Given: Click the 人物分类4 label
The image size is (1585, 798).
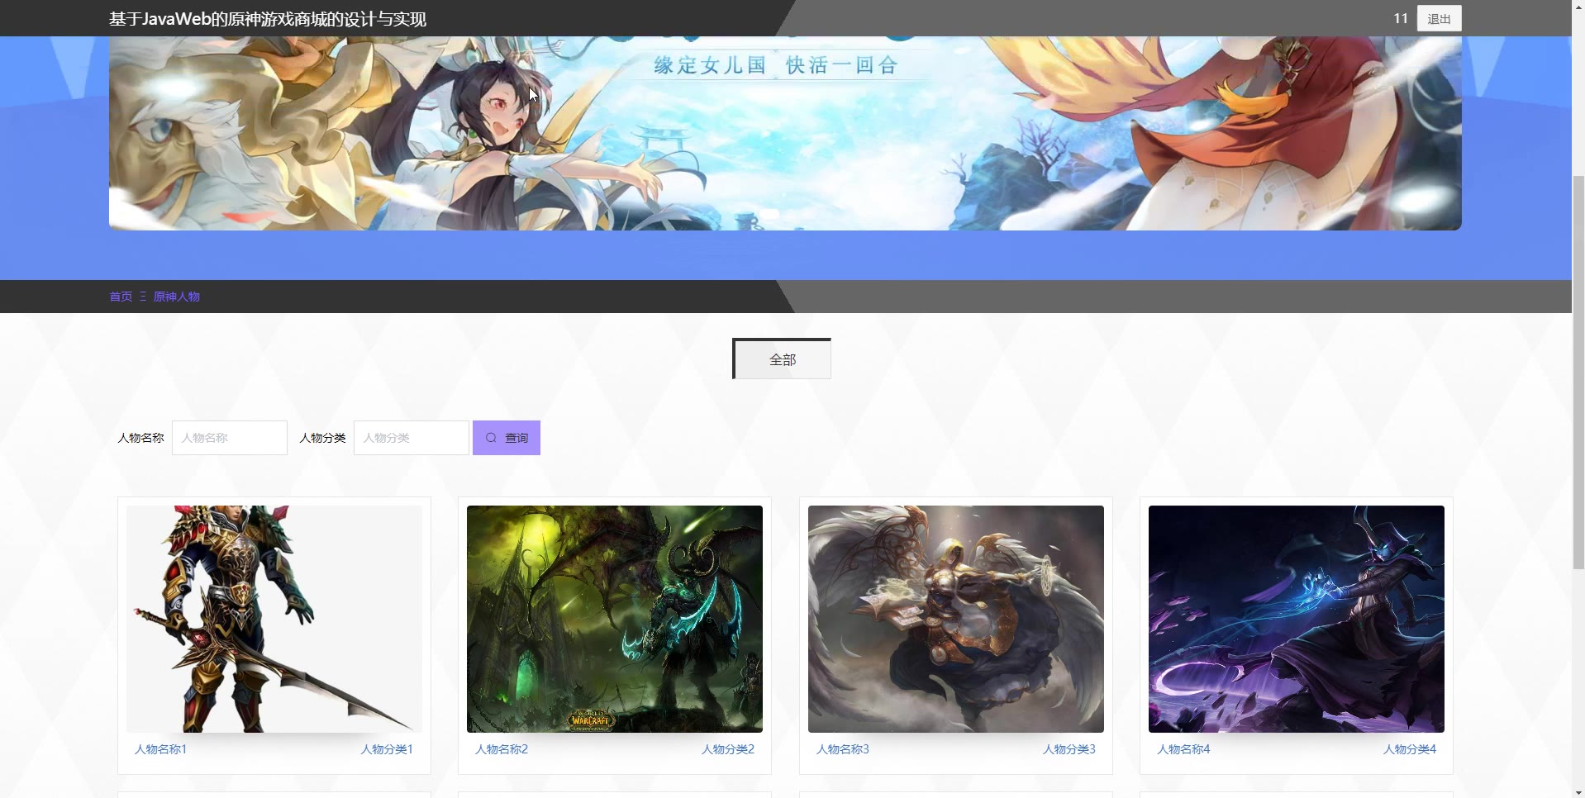Looking at the screenshot, I should coord(1410,749).
